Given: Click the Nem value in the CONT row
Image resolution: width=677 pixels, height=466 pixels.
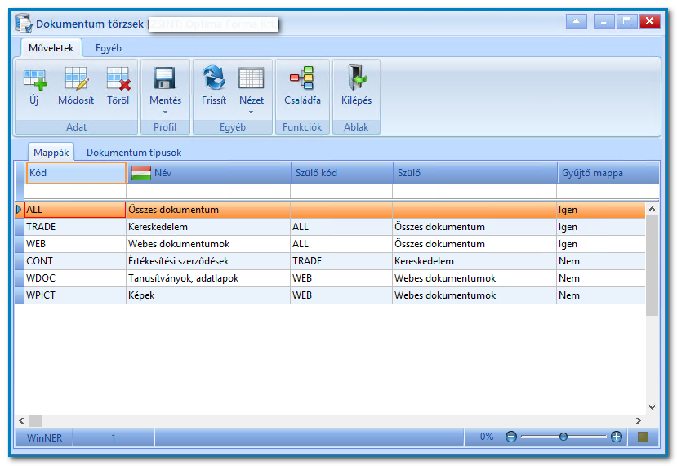Looking at the screenshot, I should pos(569,261).
